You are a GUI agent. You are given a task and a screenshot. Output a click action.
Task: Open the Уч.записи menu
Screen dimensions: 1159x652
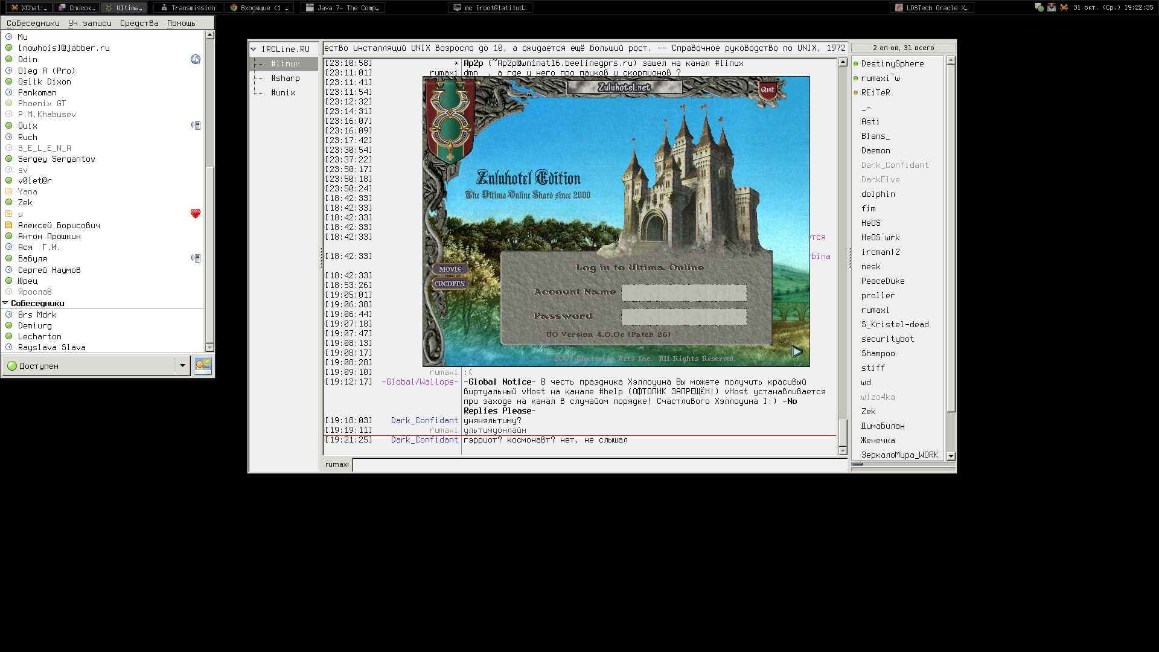coord(89,23)
